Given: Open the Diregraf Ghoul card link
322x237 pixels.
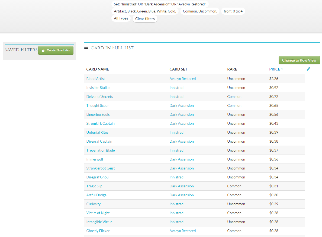Looking at the screenshot, I should pyautogui.click(x=98, y=177).
